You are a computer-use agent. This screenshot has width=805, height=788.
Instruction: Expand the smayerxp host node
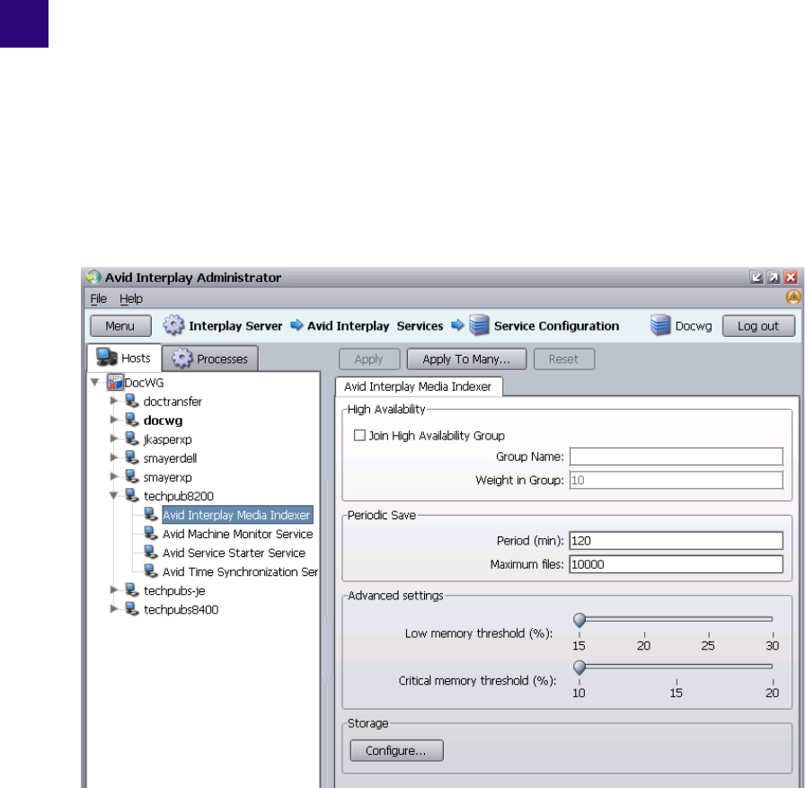114,477
